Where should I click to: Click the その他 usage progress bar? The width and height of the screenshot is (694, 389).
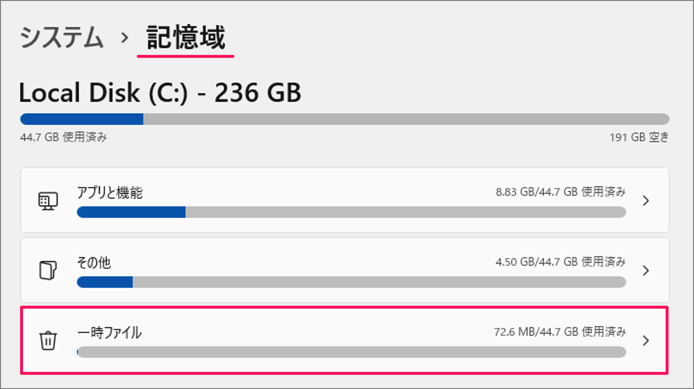click(x=351, y=282)
